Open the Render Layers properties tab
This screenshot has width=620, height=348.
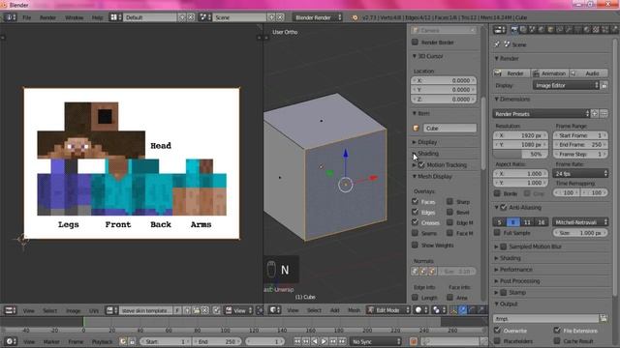(523, 30)
